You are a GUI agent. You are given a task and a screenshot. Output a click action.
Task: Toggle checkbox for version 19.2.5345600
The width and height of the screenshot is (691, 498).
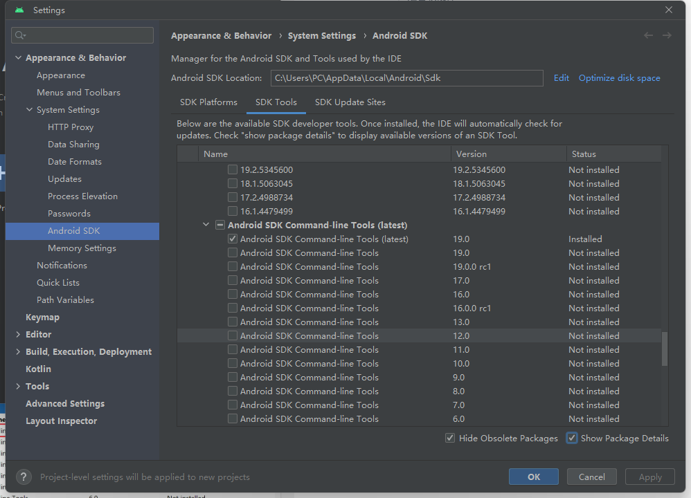[233, 169]
